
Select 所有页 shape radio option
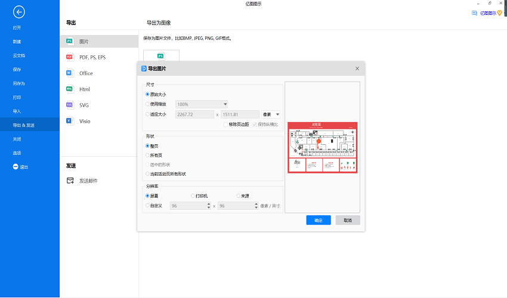(148, 155)
